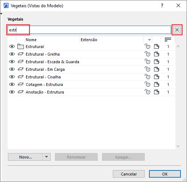Click the lock icon of Estrutural folder
Viewport: 187px width, 182px height.
pos(147,47)
